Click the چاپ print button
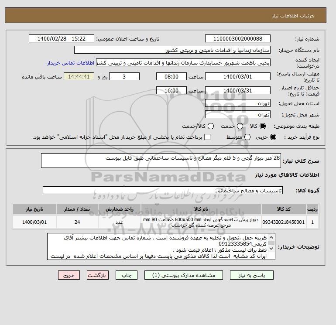The width and height of the screenshot is (336, 325). (x=127, y=275)
